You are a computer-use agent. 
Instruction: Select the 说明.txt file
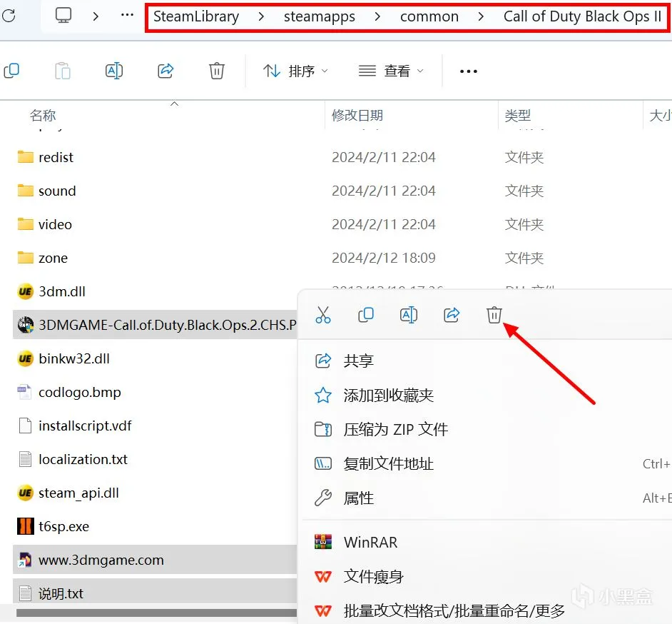(154, 593)
